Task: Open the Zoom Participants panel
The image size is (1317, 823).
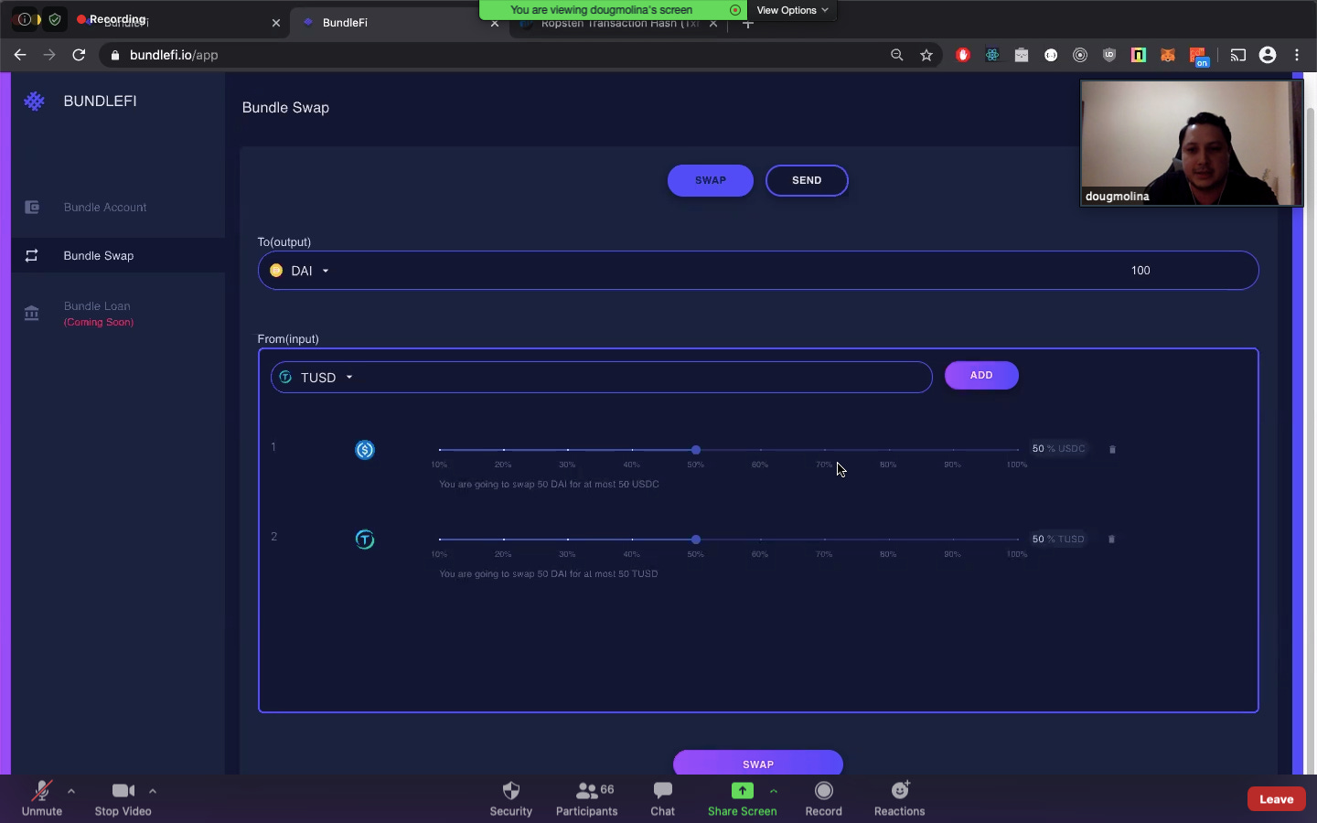Action: coord(587,798)
